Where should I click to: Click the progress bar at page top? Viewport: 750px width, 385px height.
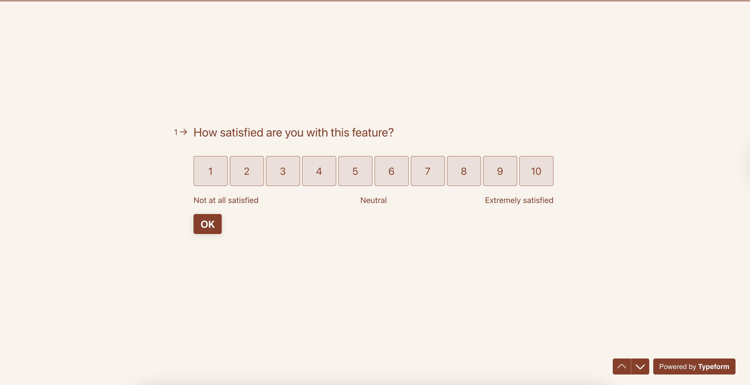coord(375,1)
